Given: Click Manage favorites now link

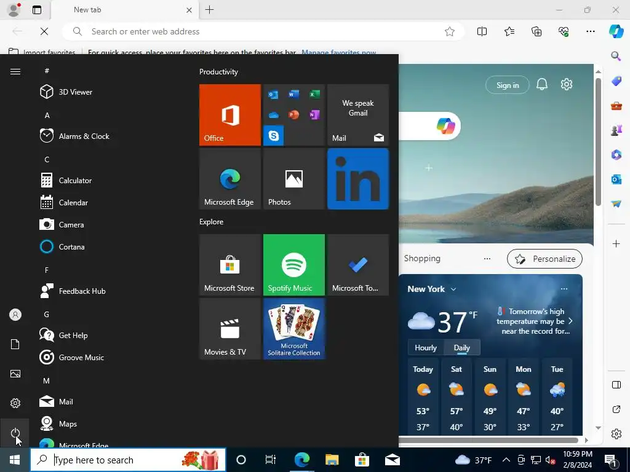Looking at the screenshot, I should [339, 52].
